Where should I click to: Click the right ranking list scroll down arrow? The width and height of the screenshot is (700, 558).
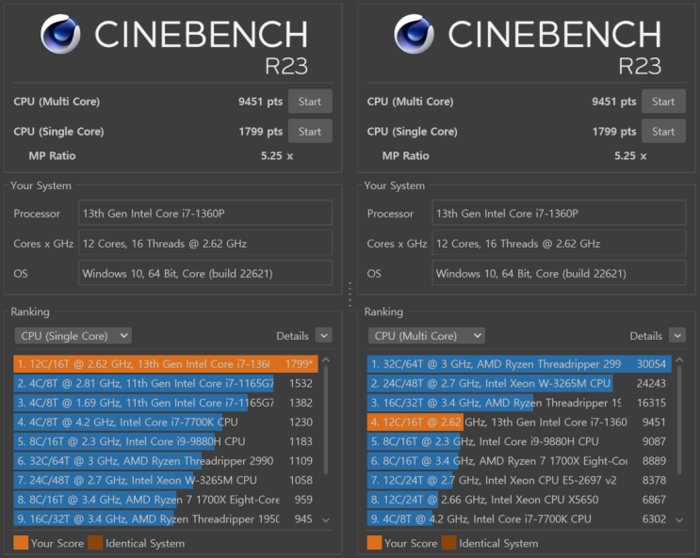[x=679, y=520]
